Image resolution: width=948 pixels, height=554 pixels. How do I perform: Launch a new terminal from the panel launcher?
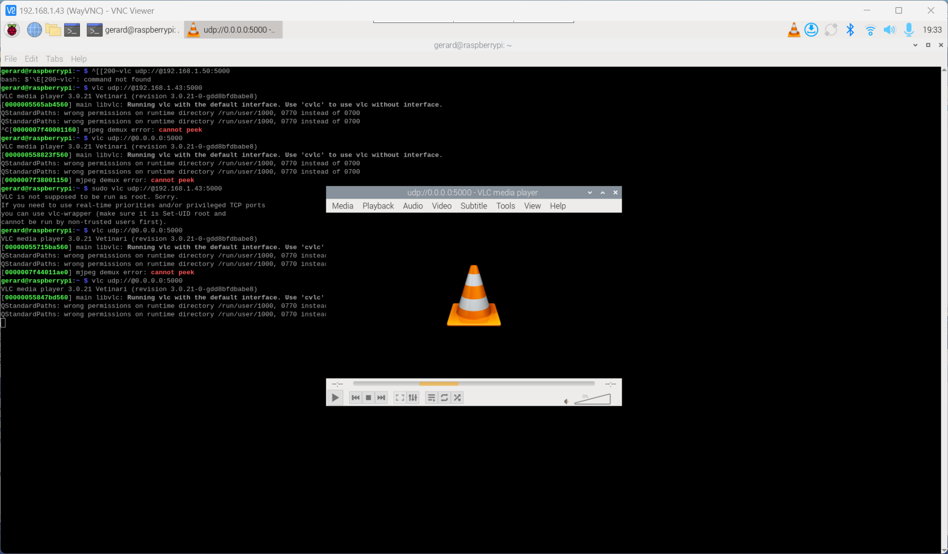(x=72, y=30)
